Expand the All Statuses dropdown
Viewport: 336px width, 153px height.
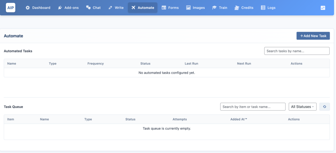coord(303,106)
